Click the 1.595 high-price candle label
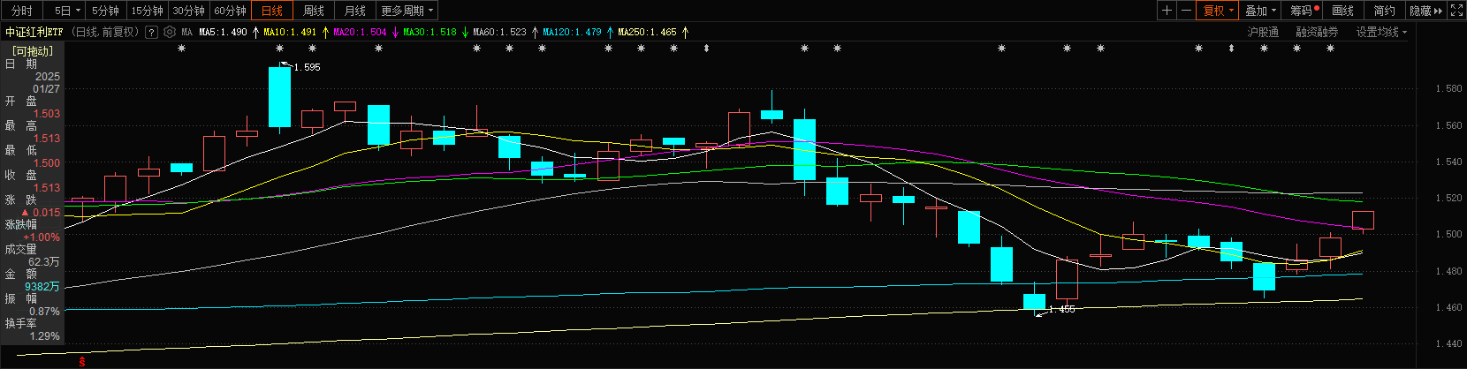Image resolution: width=1467 pixels, height=369 pixels. tap(307, 67)
